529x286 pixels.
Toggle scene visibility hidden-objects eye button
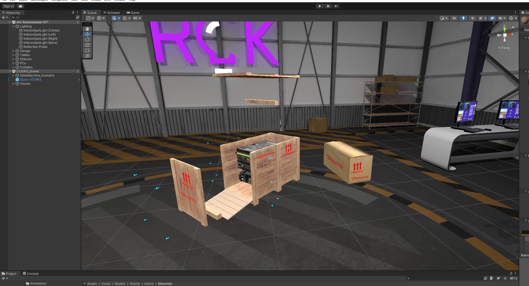click(x=492, y=18)
